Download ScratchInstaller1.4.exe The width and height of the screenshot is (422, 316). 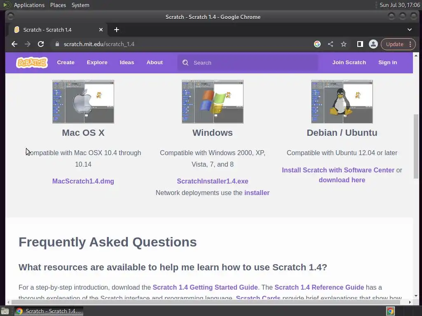(x=213, y=181)
